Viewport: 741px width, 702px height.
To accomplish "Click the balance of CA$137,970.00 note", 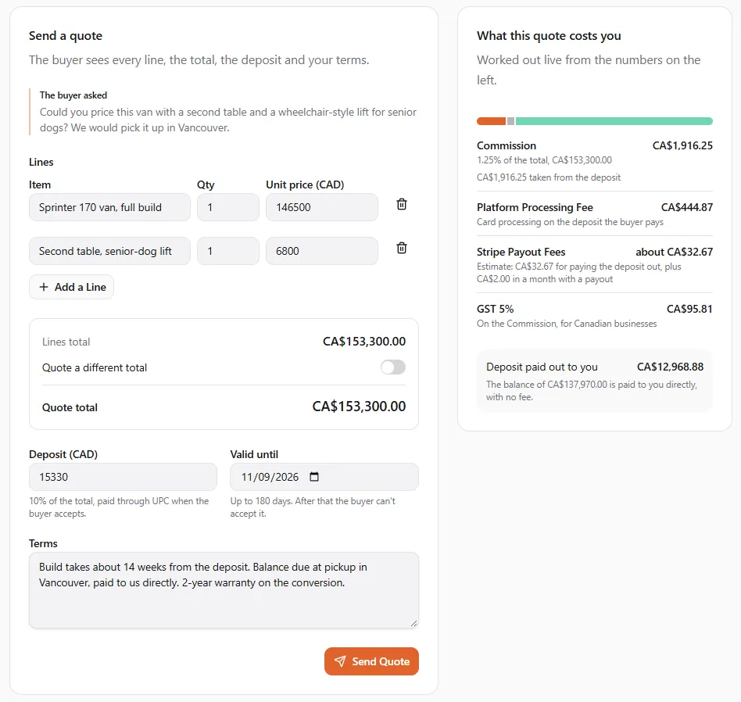I will (x=591, y=390).
